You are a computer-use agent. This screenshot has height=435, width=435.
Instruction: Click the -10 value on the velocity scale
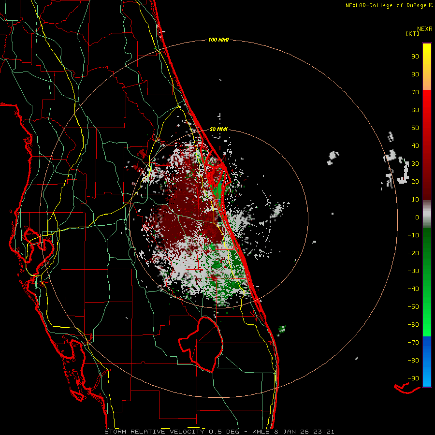(x=413, y=235)
